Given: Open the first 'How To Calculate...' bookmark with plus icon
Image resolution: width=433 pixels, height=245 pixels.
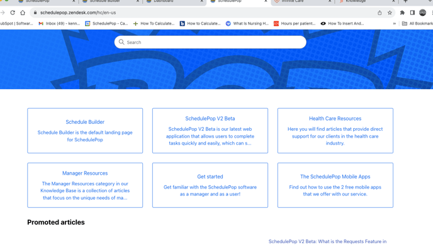Looking at the screenshot, I should click(154, 24).
